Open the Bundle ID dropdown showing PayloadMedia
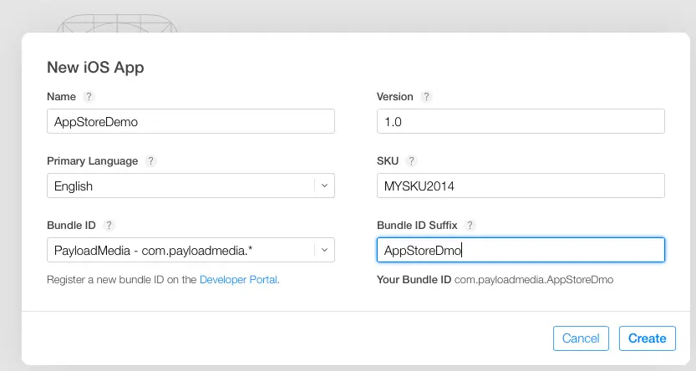 click(191, 250)
